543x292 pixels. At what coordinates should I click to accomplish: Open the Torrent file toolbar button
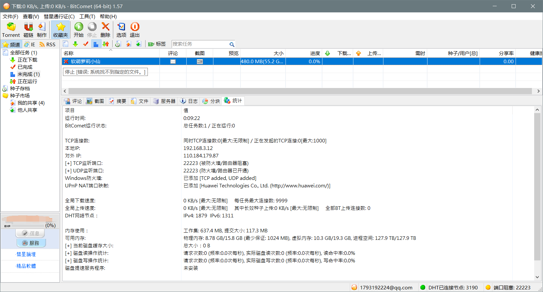(11, 30)
